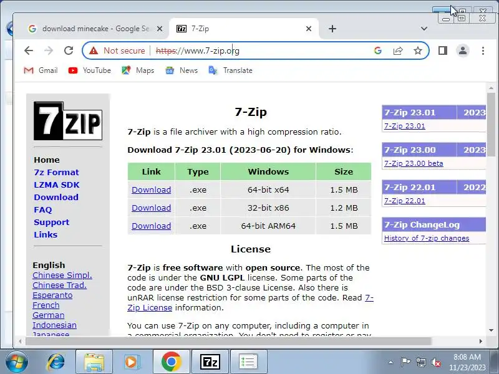499x374 pixels.
Task: Launch Internet Explorer from the taskbar
Action: (x=56, y=362)
